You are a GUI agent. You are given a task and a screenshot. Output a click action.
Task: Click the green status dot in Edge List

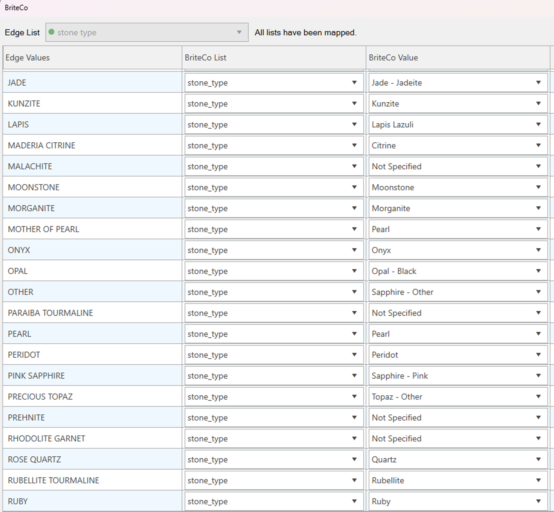51,32
